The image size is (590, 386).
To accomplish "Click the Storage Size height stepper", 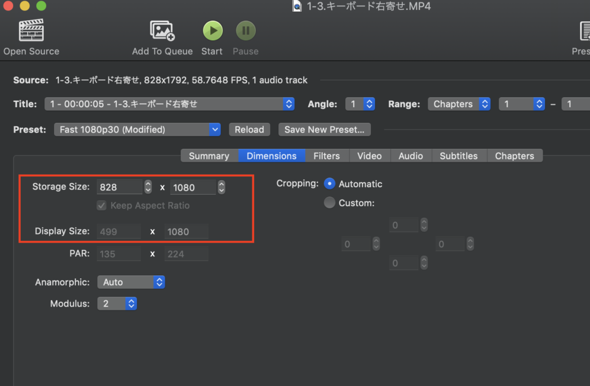I will 222,187.
